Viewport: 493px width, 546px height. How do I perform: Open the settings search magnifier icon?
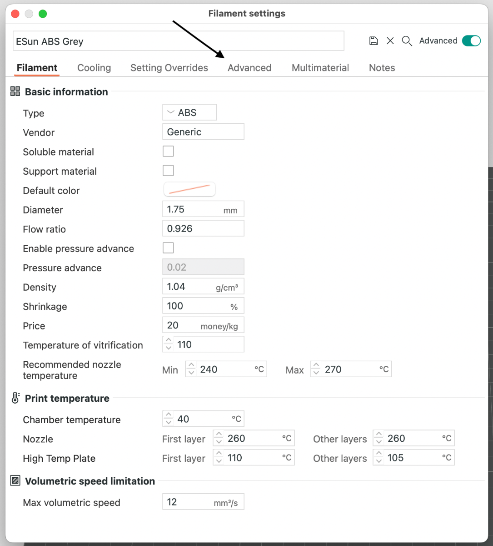[407, 41]
